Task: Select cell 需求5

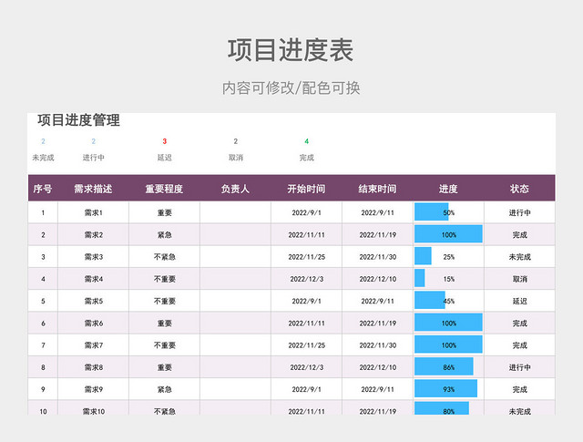Action: [x=93, y=301]
